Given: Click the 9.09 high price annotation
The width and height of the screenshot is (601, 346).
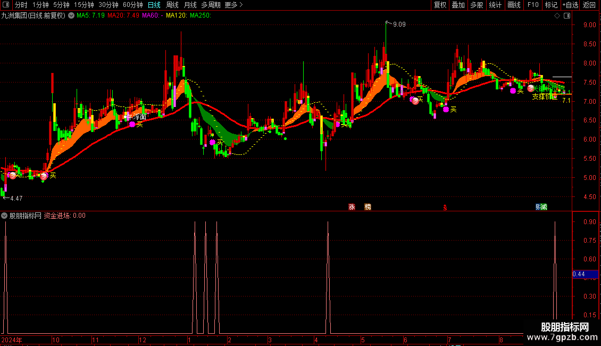Looking at the screenshot, I should (x=399, y=24).
